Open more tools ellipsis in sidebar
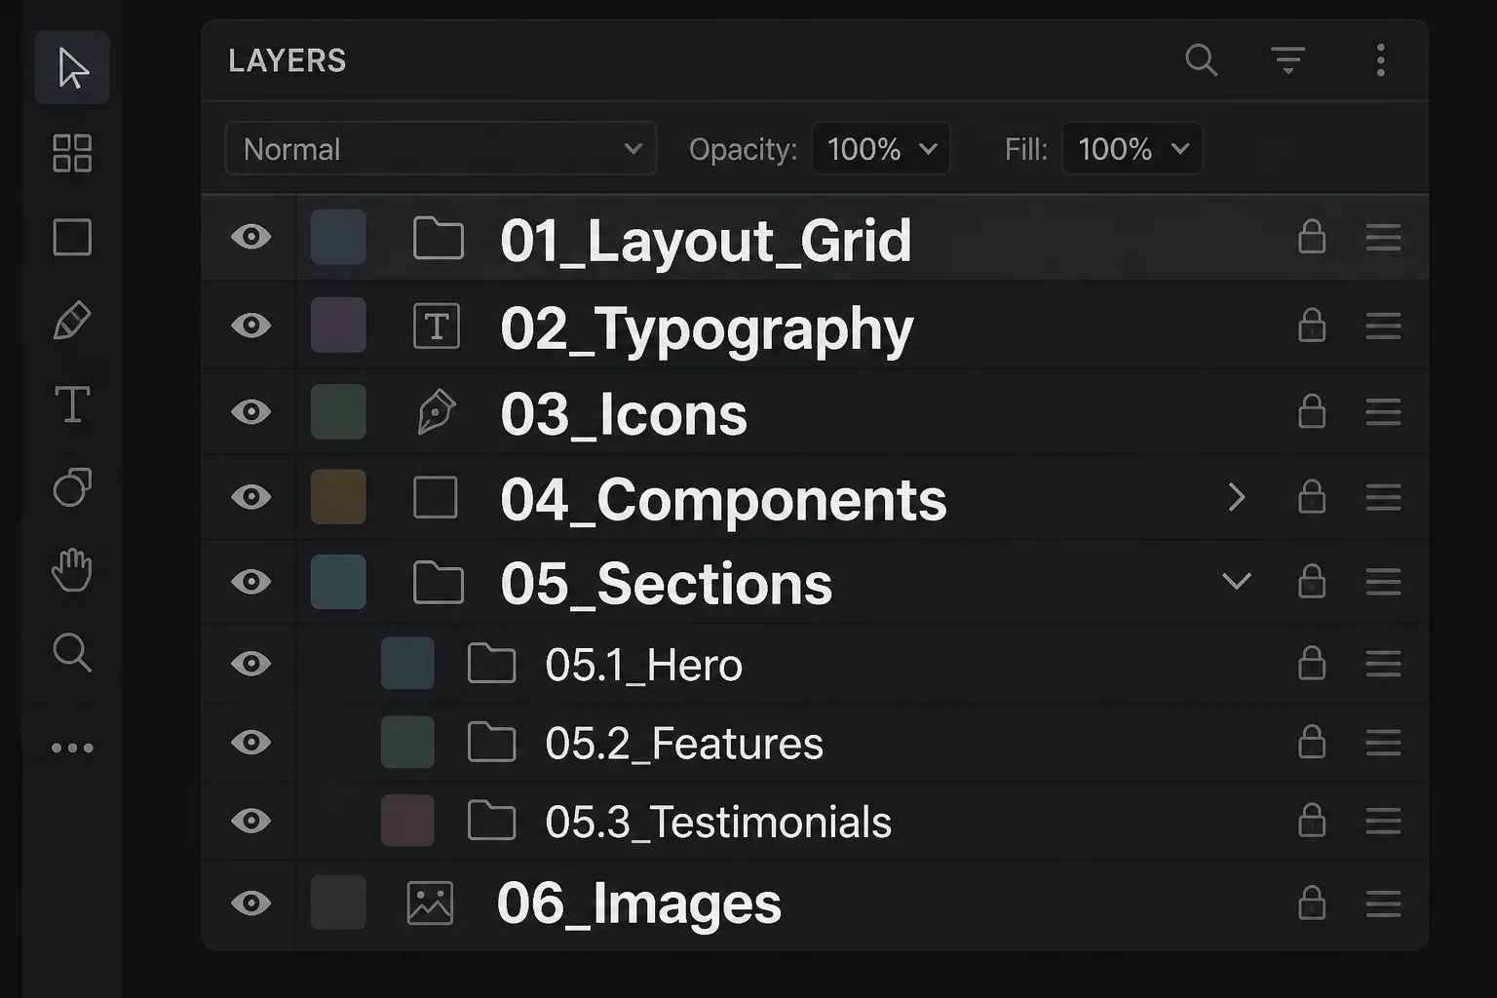The image size is (1497, 998). click(72, 748)
